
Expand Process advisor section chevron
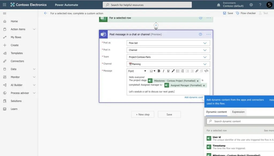[34, 93]
